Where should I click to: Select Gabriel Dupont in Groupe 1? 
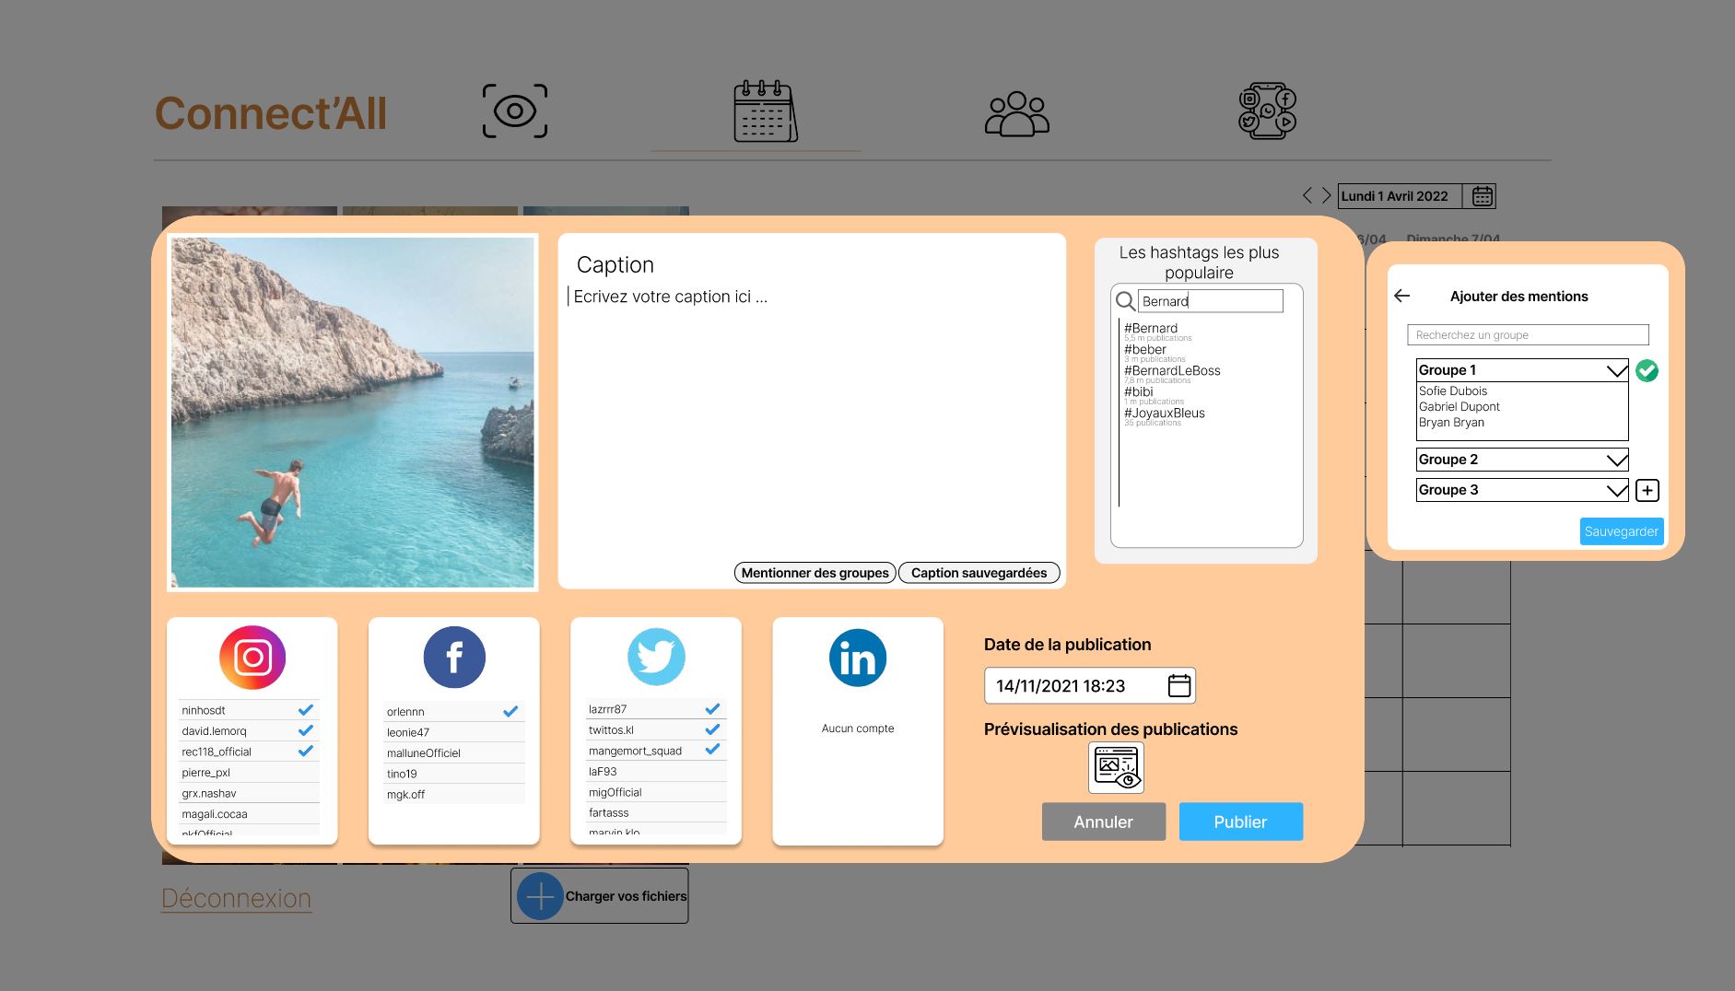[x=1460, y=406]
